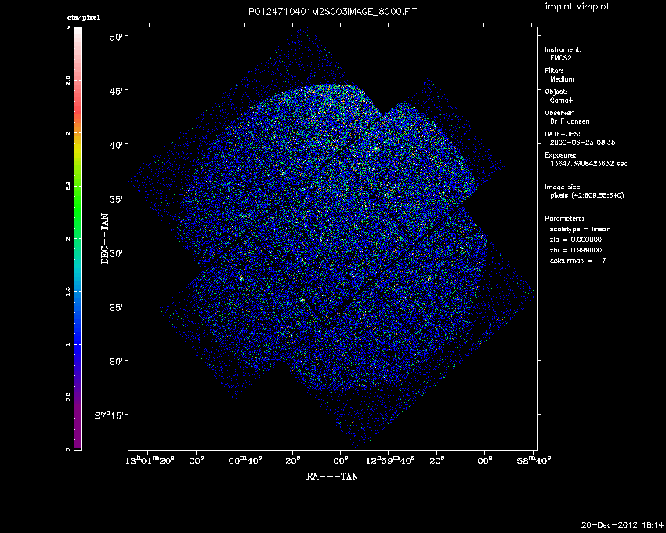
Task: Click the '20-Dec-2012 18:14' timestamp
Action: (622, 524)
